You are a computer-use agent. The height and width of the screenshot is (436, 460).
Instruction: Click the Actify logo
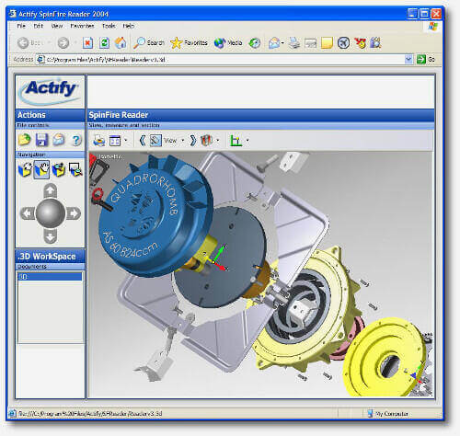pyautogui.click(x=51, y=91)
